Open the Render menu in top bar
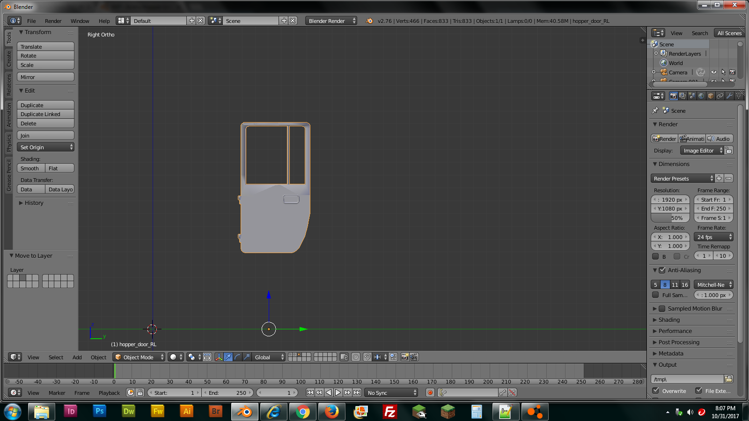The height and width of the screenshot is (421, 749). coord(53,21)
